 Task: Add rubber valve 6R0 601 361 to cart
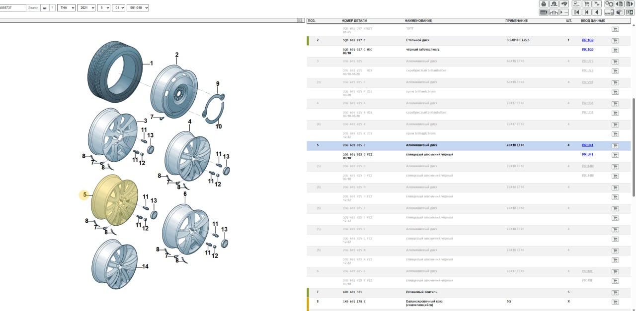tap(615, 293)
